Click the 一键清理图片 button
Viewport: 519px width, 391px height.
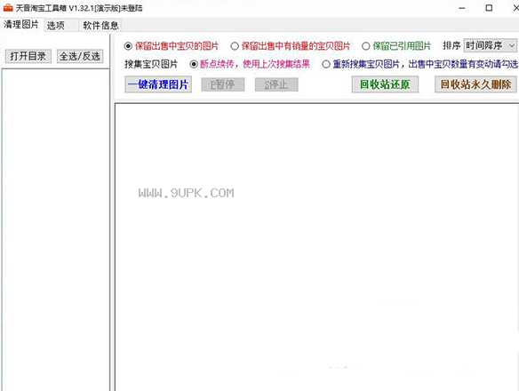[x=158, y=84]
